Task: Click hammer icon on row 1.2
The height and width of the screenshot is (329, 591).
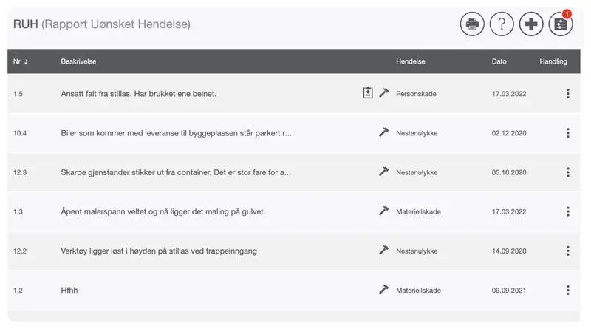Action: (x=383, y=290)
